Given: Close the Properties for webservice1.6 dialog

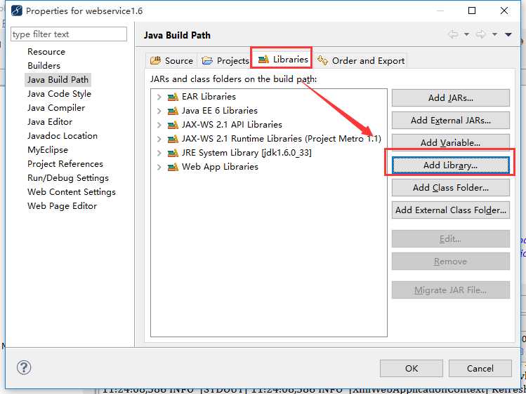Looking at the screenshot, I should tap(504, 11).
